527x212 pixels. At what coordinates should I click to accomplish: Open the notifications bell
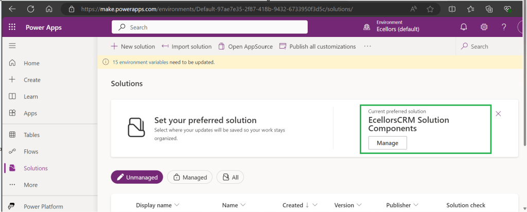pyautogui.click(x=464, y=27)
